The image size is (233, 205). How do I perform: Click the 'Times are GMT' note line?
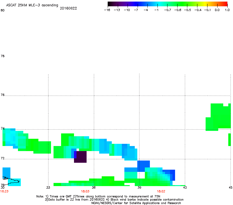tap(98, 196)
